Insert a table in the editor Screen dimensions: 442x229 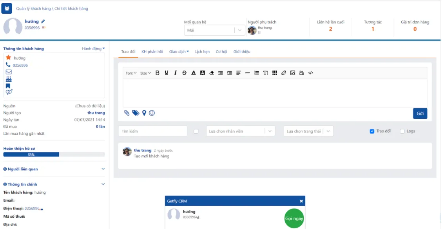pos(275,73)
